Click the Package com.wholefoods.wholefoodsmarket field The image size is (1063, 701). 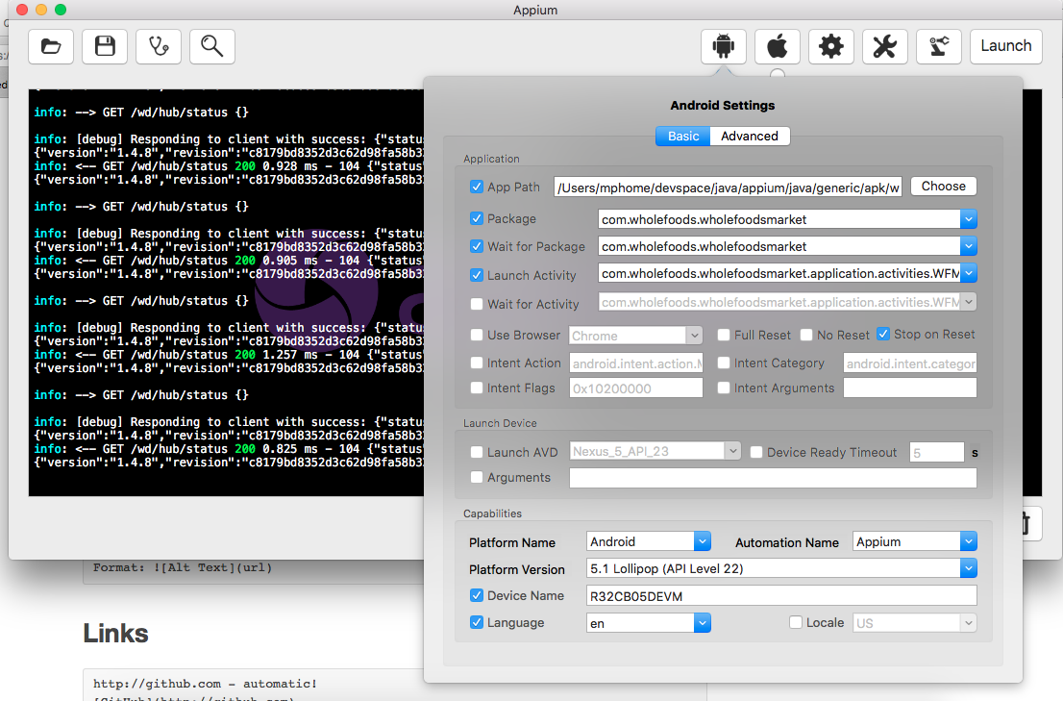pyautogui.click(x=779, y=219)
